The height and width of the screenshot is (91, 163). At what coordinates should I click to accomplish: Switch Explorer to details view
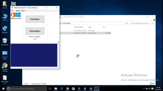coord(151,84)
